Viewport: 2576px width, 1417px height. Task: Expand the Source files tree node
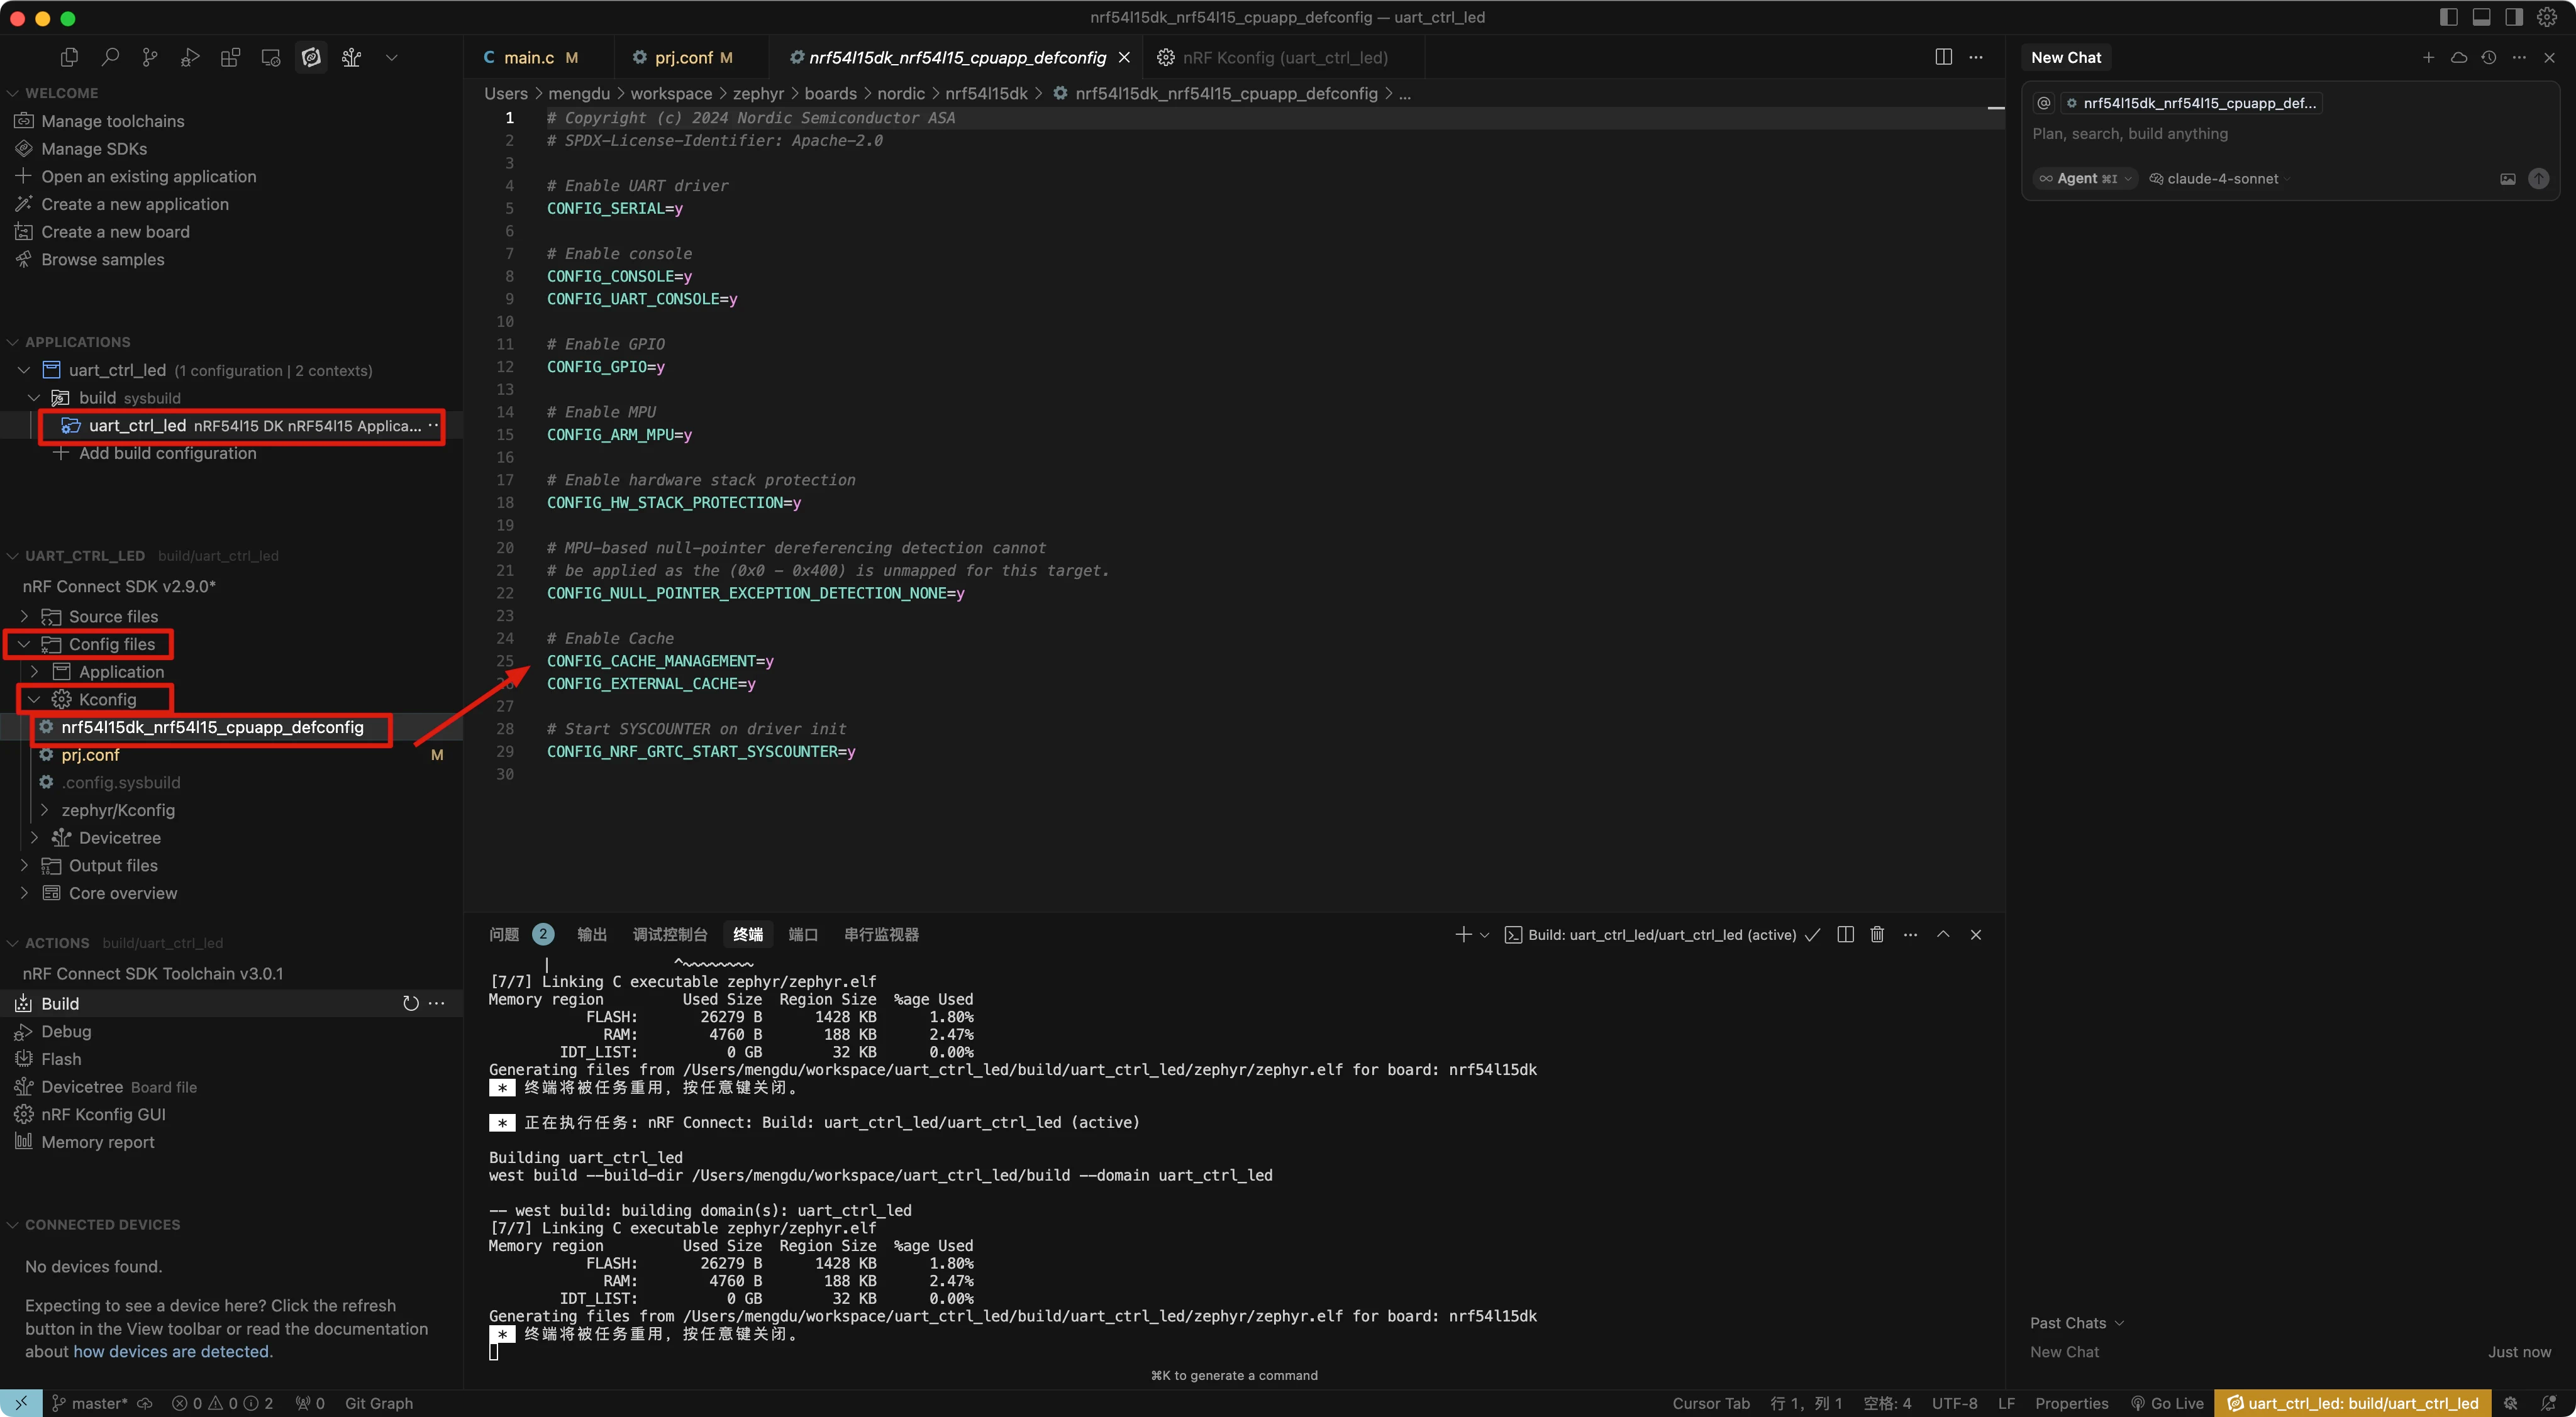[25, 617]
